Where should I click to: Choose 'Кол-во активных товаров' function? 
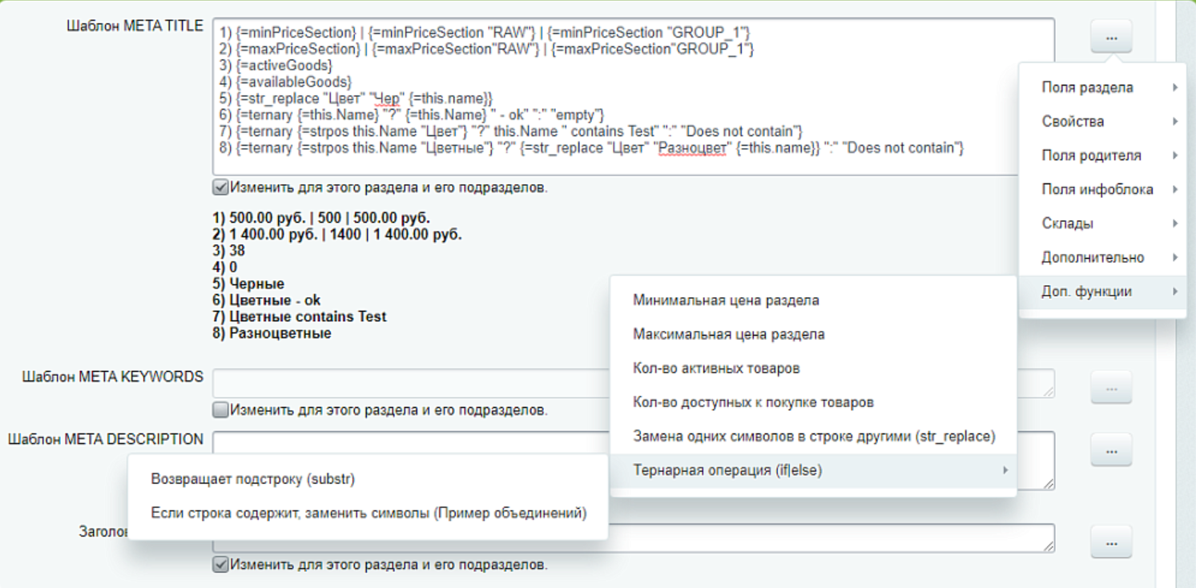(813, 369)
